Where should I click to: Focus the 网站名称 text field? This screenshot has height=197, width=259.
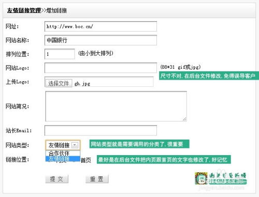[100, 40]
